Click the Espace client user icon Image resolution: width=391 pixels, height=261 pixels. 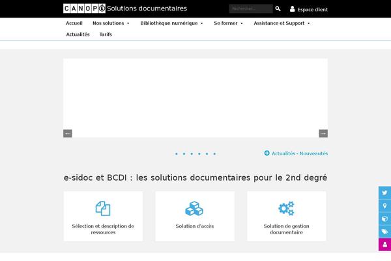(x=292, y=9)
